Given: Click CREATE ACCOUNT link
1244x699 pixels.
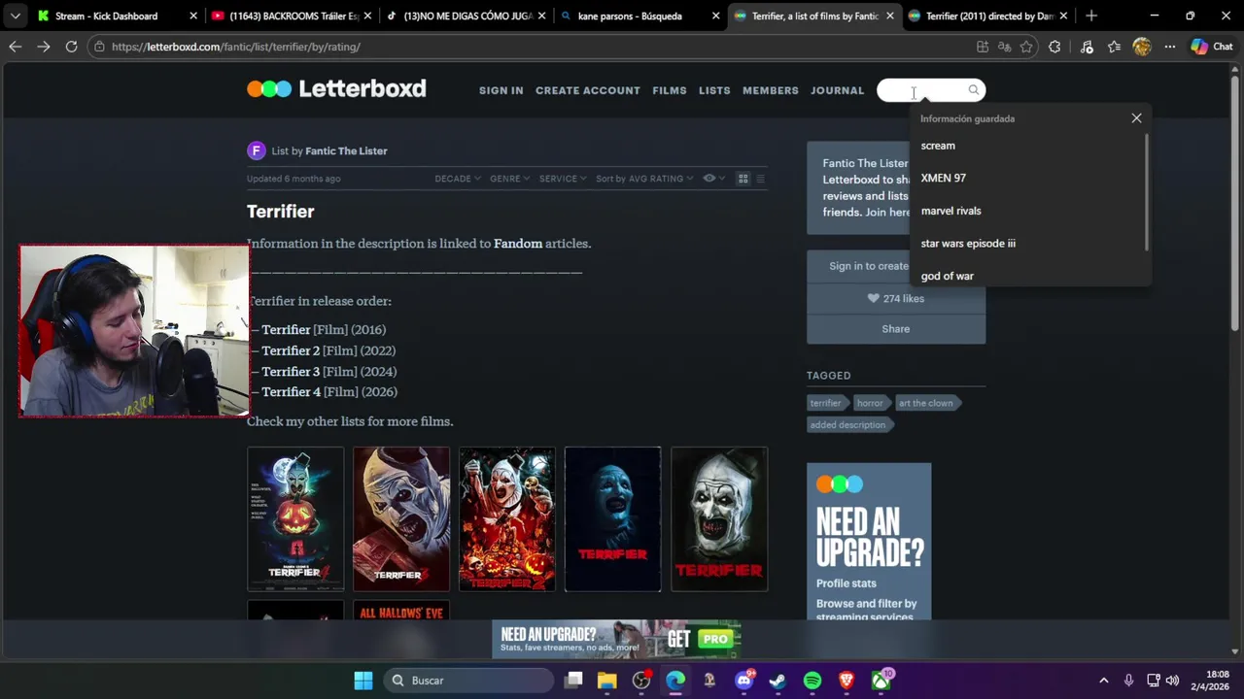Looking at the screenshot, I should [588, 90].
